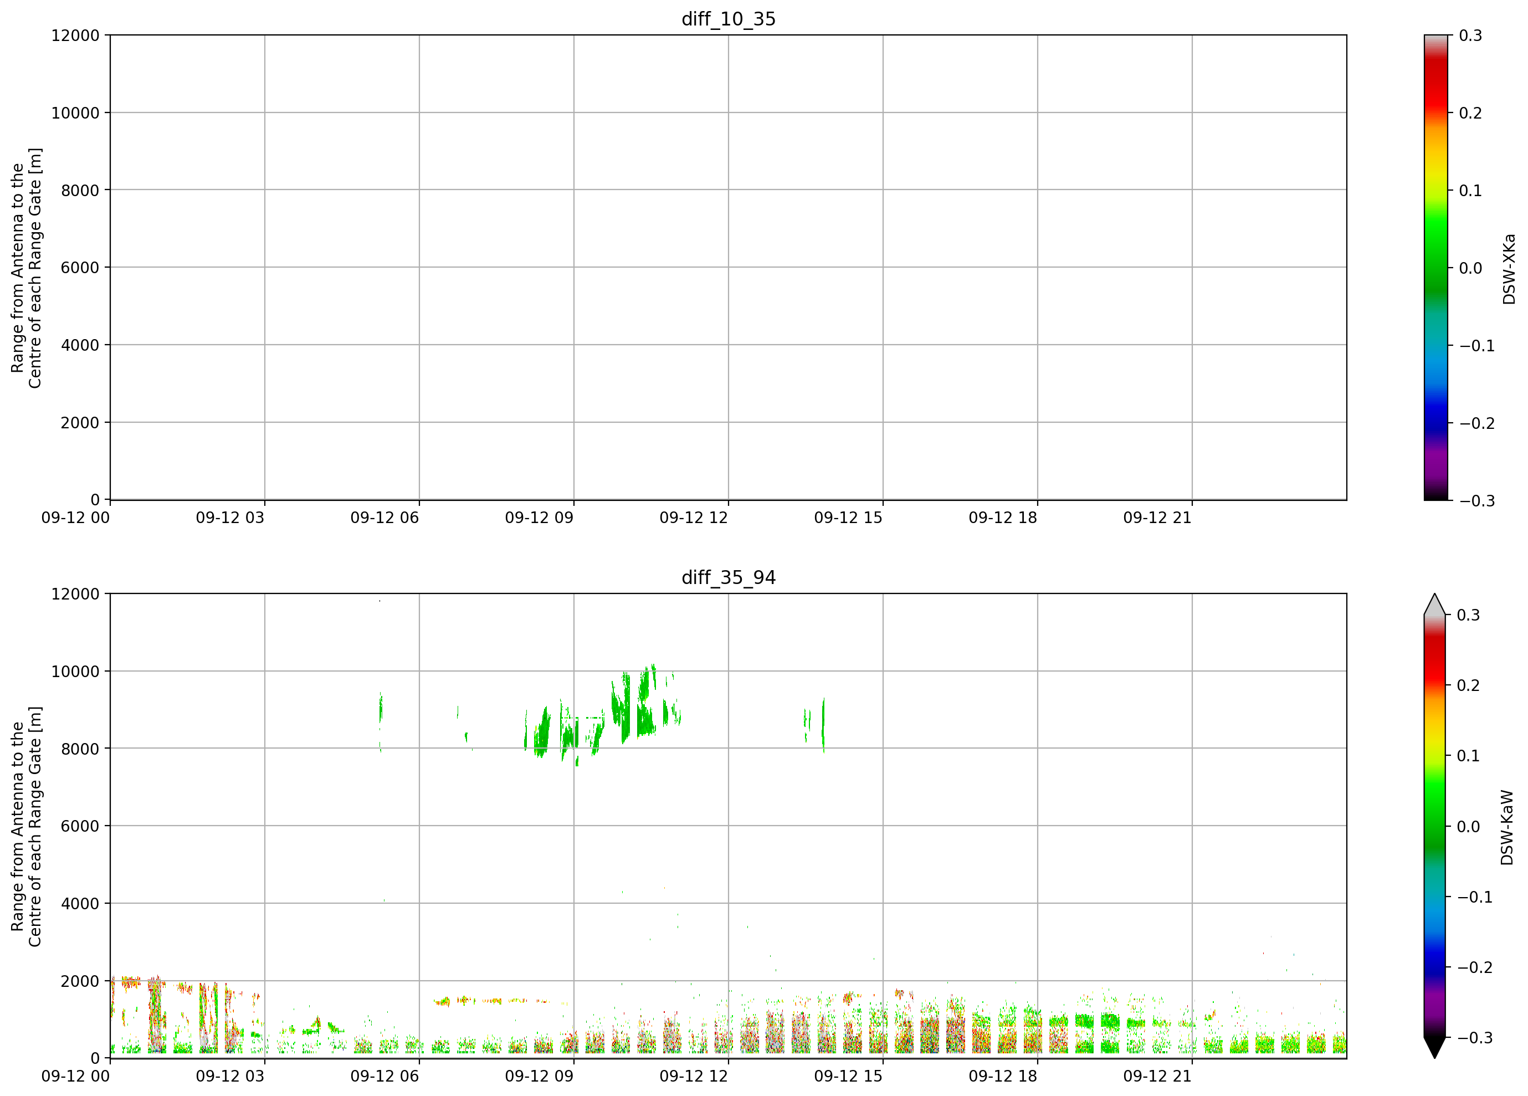1528x1096 pixels.
Task: Click '09-12 03' x tick under diff_35_94
Action: pos(230,1076)
